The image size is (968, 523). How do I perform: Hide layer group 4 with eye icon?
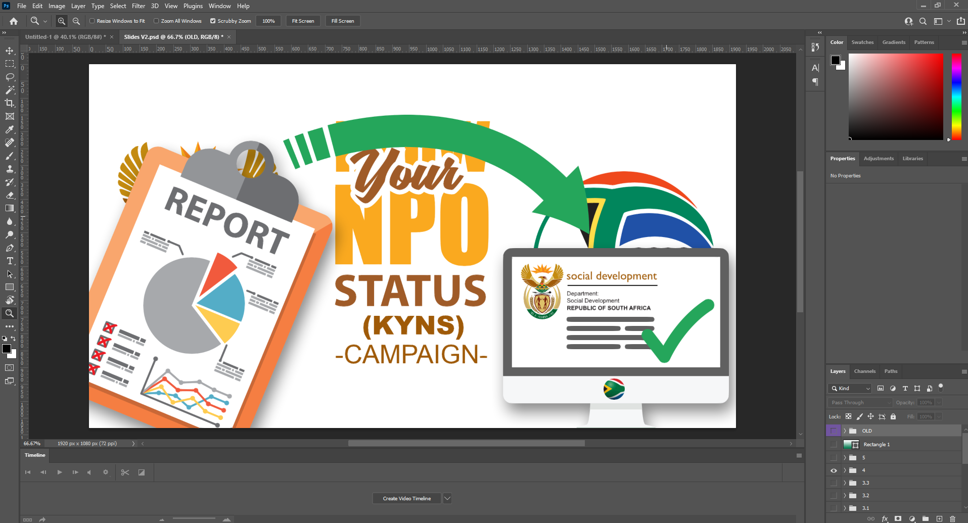pos(834,470)
